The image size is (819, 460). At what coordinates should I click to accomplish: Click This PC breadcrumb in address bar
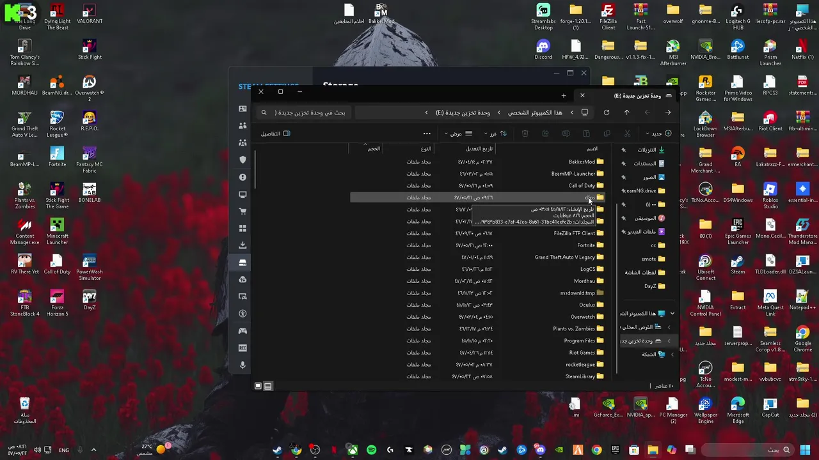535,112
